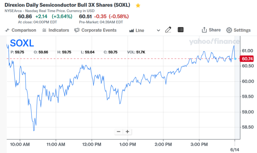
Task: Select the pencil drawing tool
Action: (168, 30)
